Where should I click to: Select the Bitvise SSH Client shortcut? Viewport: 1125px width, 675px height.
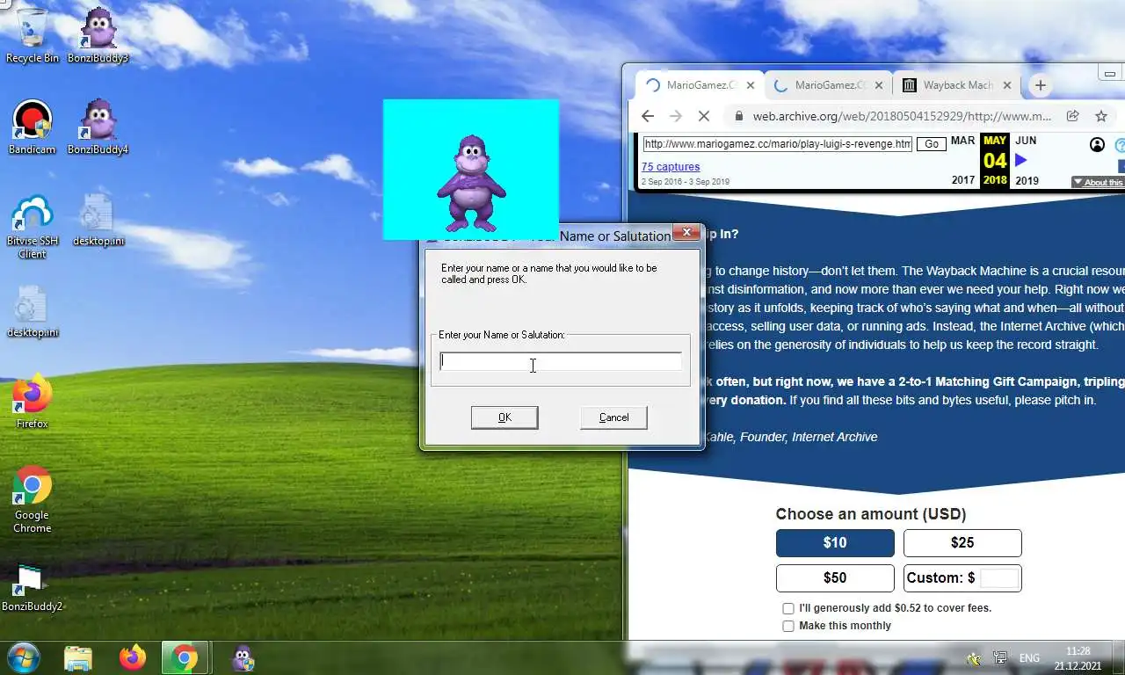(32, 227)
